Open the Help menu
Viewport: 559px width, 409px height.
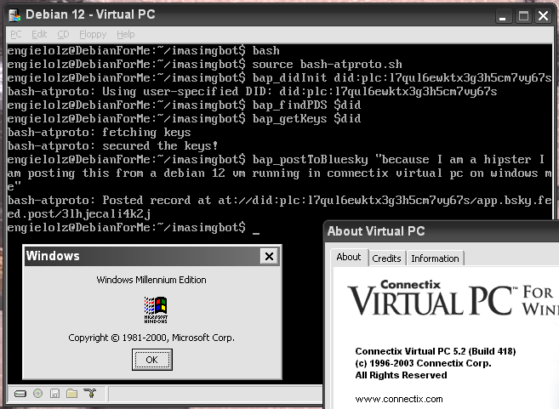point(125,34)
